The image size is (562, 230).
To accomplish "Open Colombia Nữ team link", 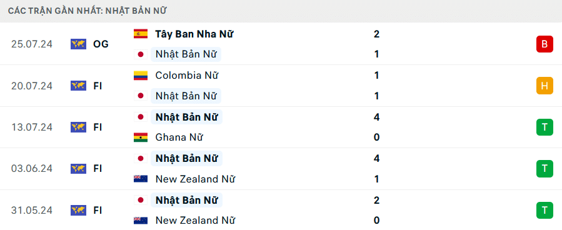I will [x=187, y=76].
